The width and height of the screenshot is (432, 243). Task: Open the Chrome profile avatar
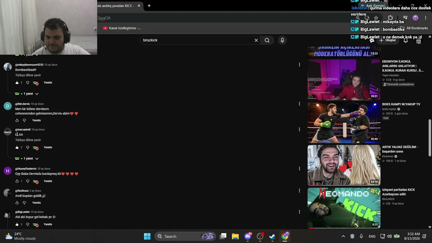pyautogui.click(x=415, y=18)
